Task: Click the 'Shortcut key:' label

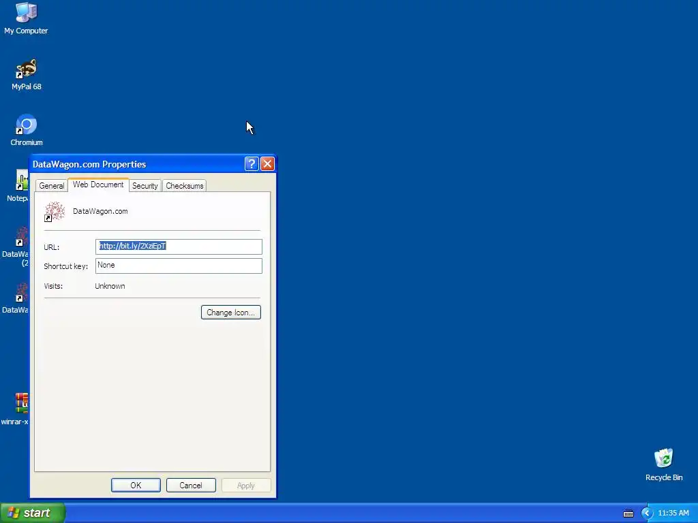Action: coord(66,266)
